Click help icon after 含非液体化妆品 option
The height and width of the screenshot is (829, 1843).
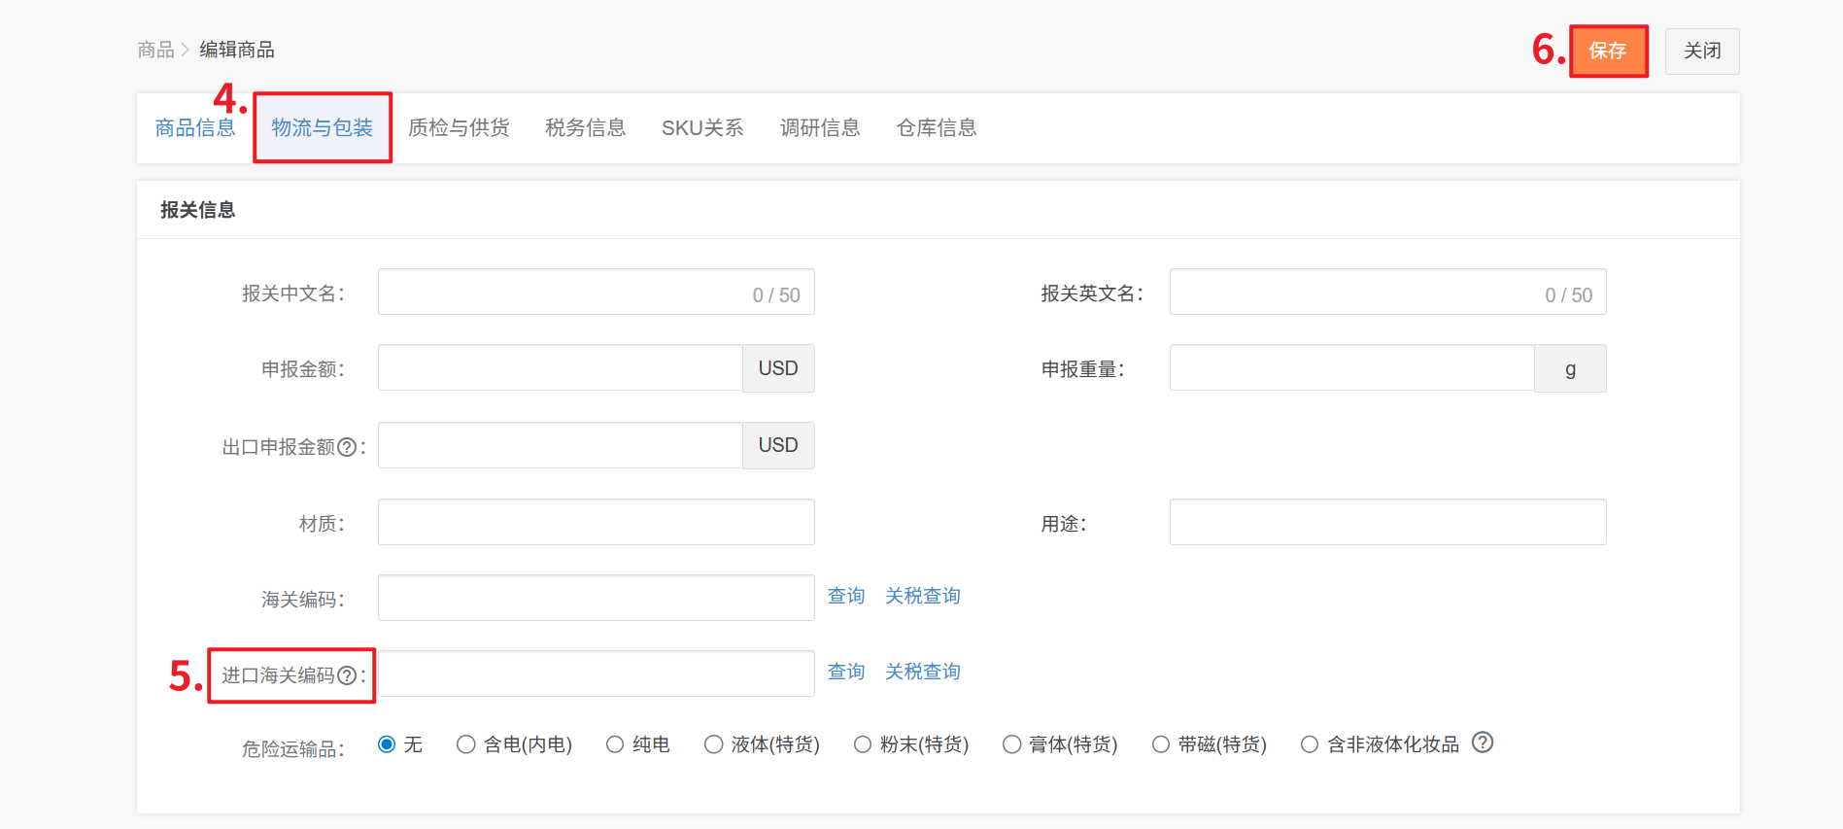click(1482, 743)
